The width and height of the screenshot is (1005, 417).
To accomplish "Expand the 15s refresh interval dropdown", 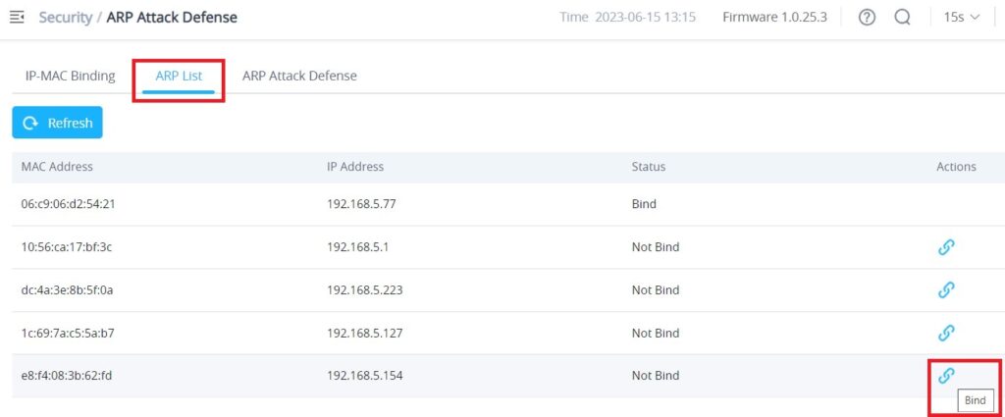I will [962, 18].
